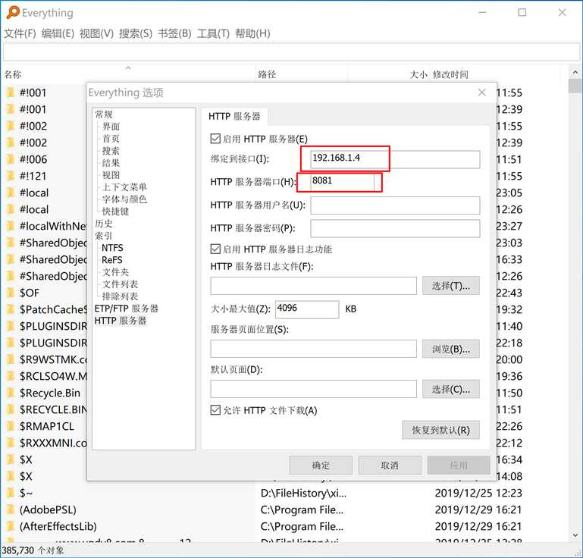Select 视图 in options tree
This screenshot has height=558, width=583.
click(x=111, y=174)
